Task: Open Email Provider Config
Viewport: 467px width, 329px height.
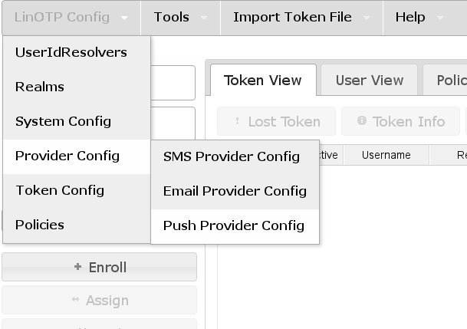Action: (x=235, y=191)
